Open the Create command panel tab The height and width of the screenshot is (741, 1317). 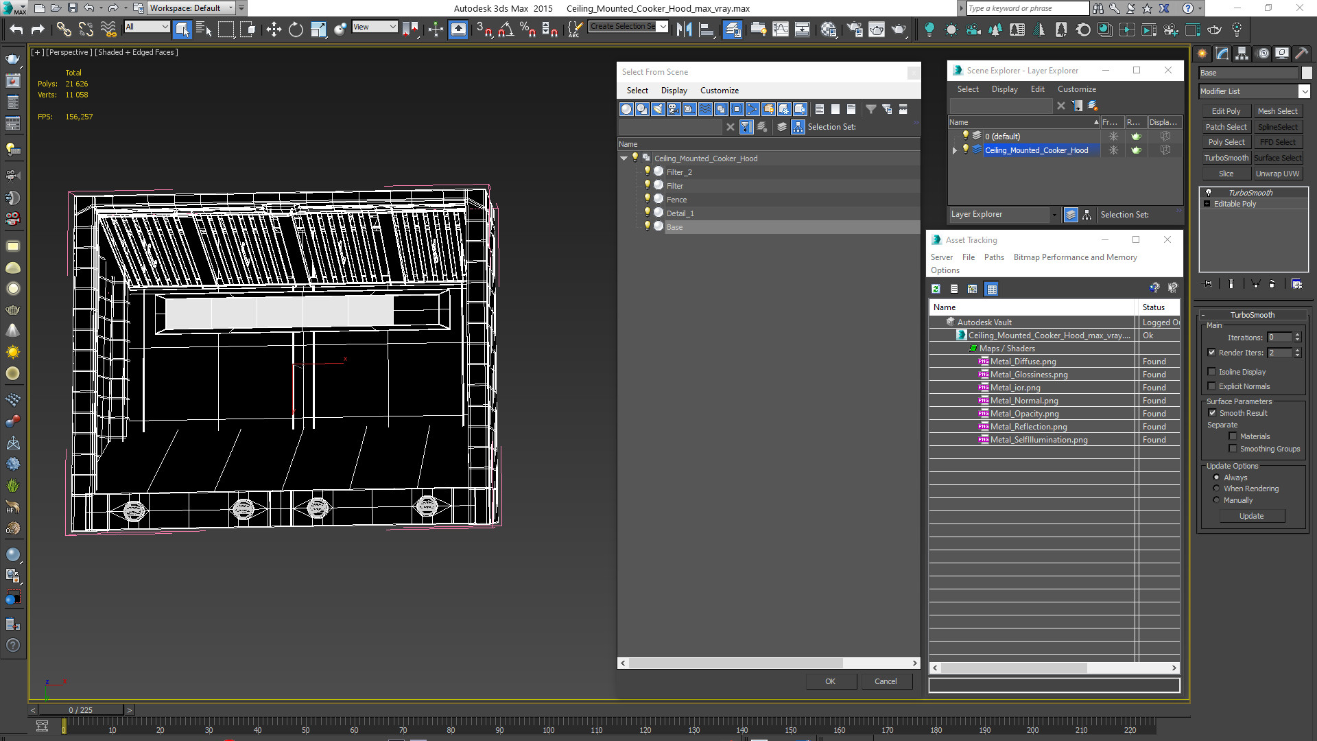click(1202, 54)
